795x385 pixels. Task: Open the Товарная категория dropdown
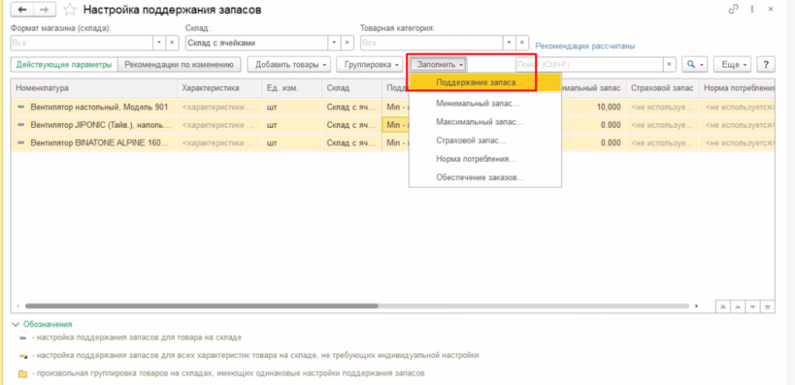(x=508, y=43)
